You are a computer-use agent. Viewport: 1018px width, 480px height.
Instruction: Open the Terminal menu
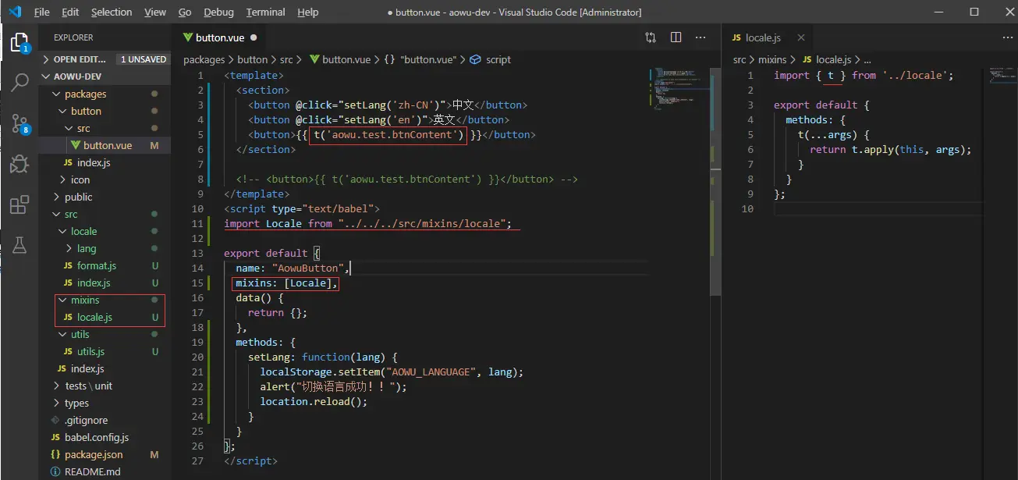click(x=265, y=12)
